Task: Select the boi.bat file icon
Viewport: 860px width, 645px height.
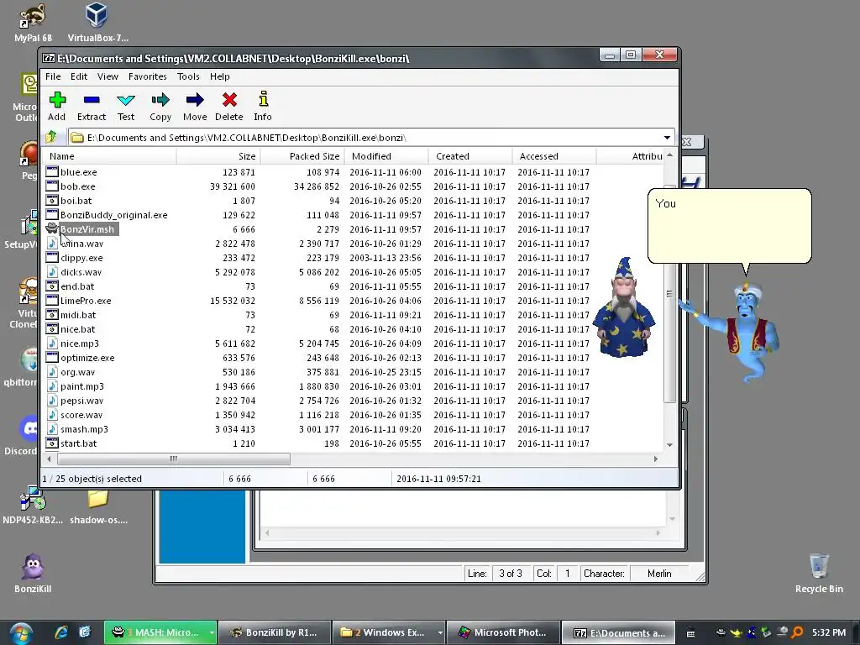Action: pyautogui.click(x=52, y=200)
